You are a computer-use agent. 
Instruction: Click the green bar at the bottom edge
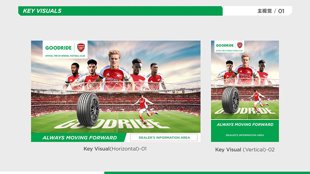[x=207, y=172]
